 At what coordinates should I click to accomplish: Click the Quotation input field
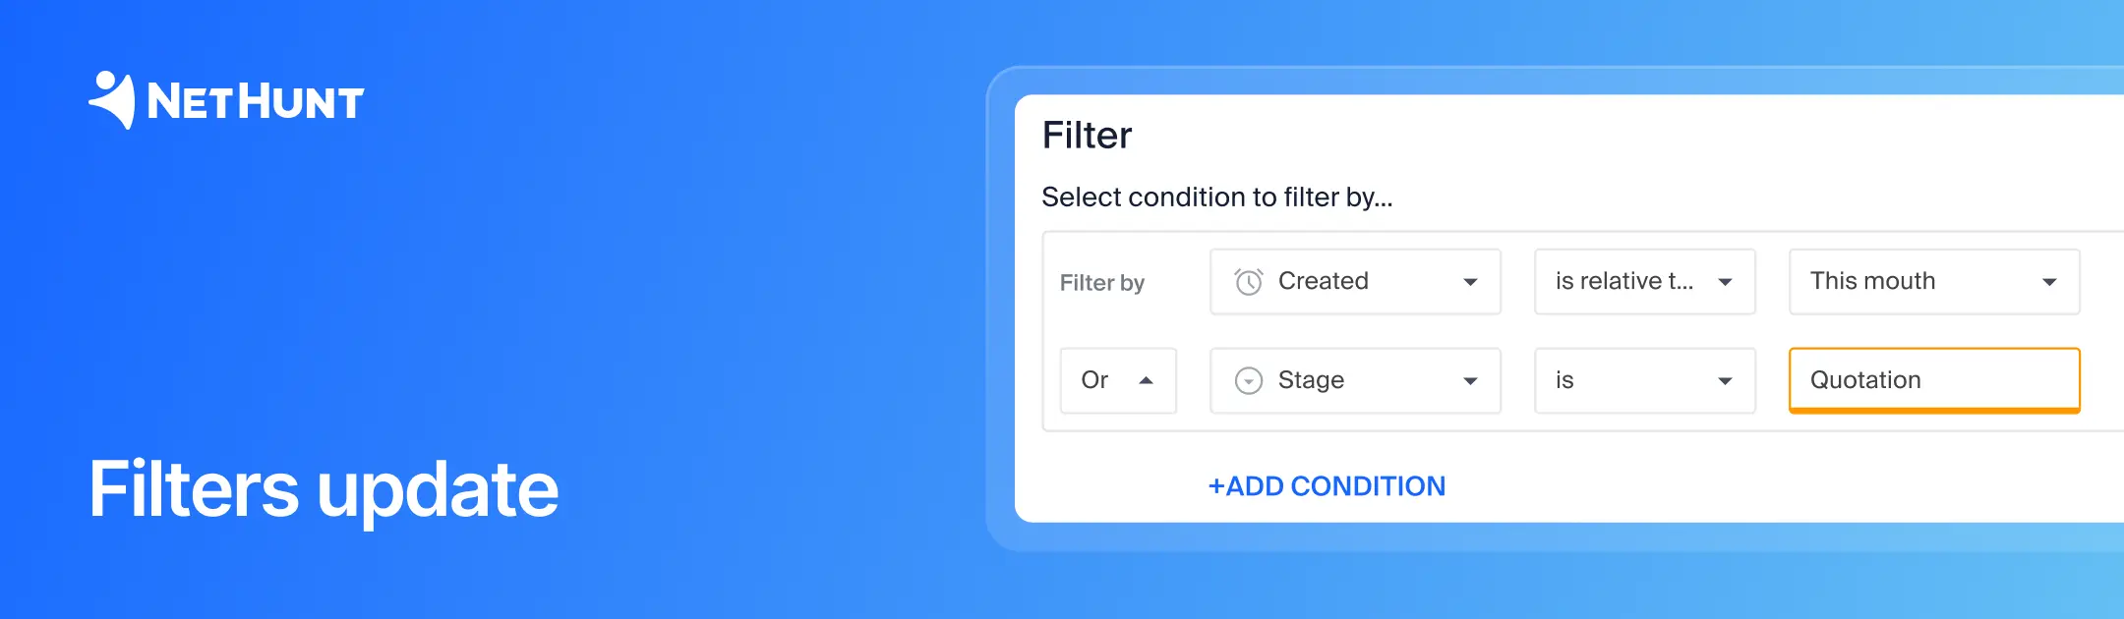pos(1933,380)
